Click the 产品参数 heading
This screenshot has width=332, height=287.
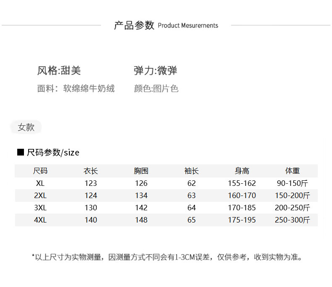point(134,25)
